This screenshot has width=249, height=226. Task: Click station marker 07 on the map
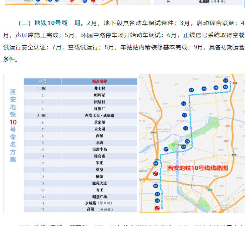click(x=166, y=149)
